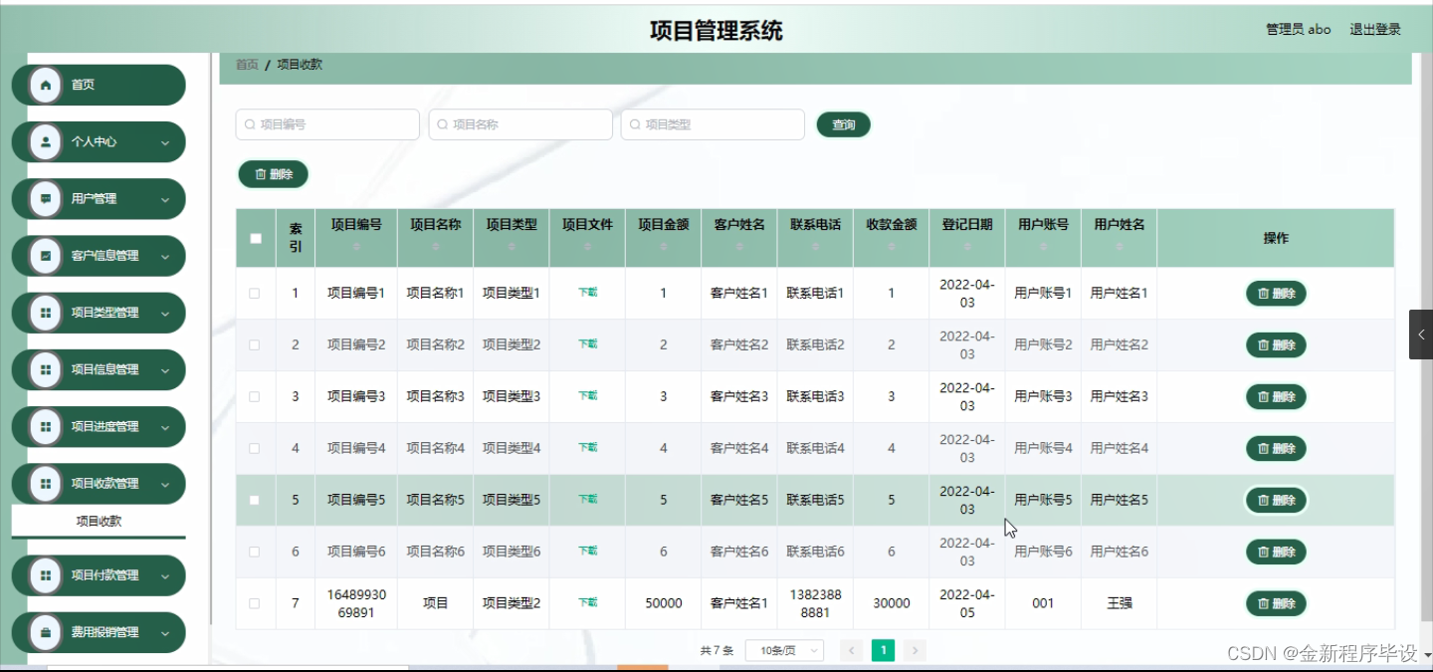Select the grid icon on 项目进度管理

tap(45, 426)
